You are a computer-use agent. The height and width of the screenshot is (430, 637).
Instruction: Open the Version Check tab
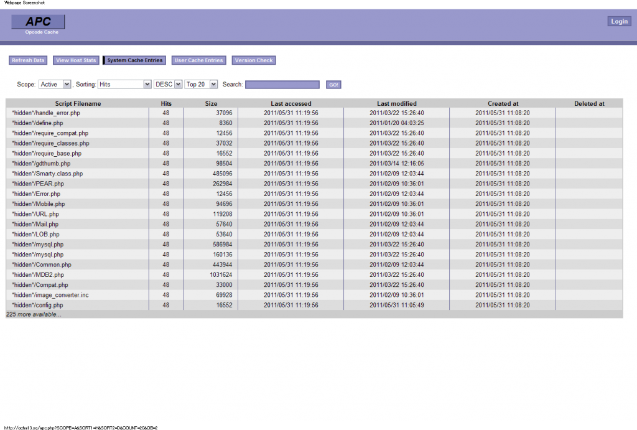[x=254, y=60]
